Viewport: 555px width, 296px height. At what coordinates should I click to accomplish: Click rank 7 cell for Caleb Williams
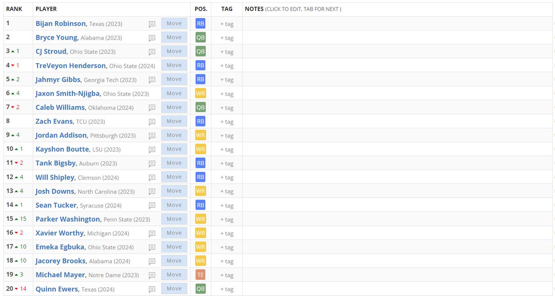pyautogui.click(x=18, y=107)
